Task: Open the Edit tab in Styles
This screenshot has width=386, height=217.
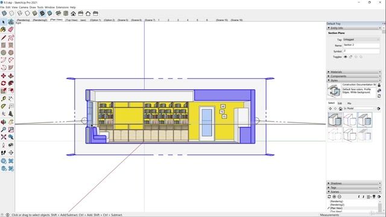Action: coord(340,103)
